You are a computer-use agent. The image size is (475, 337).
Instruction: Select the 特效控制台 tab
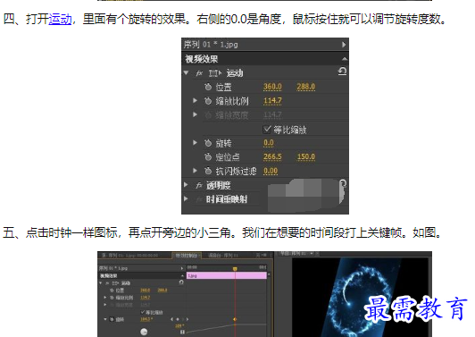click(186, 256)
